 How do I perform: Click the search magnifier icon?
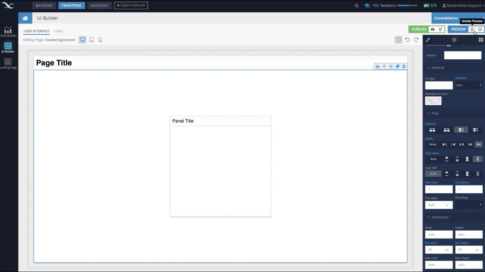(x=357, y=6)
